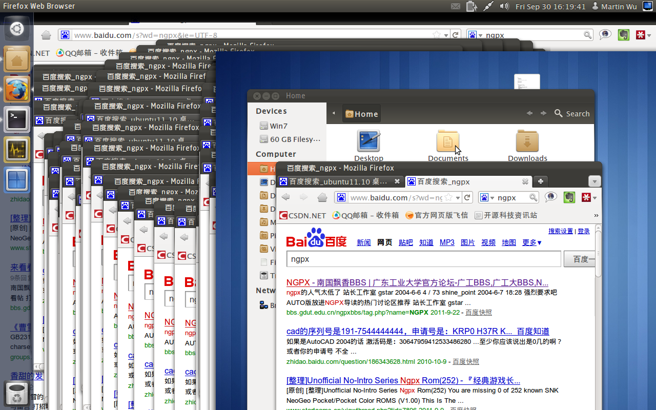Click forward arrow in front Firefox window
This screenshot has width=656, height=410.
coord(303,197)
